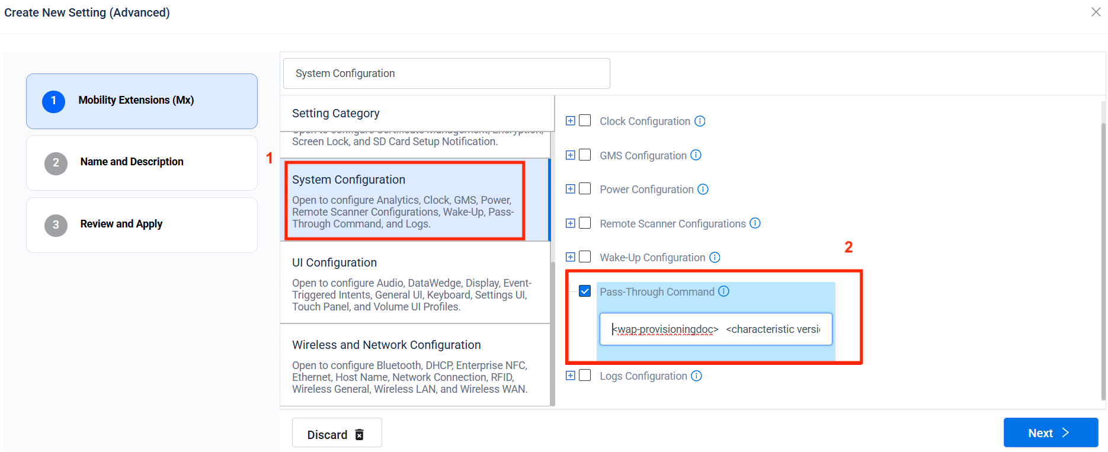
Task: Open Power Configuration info tooltip icon
Action: pos(703,189)
